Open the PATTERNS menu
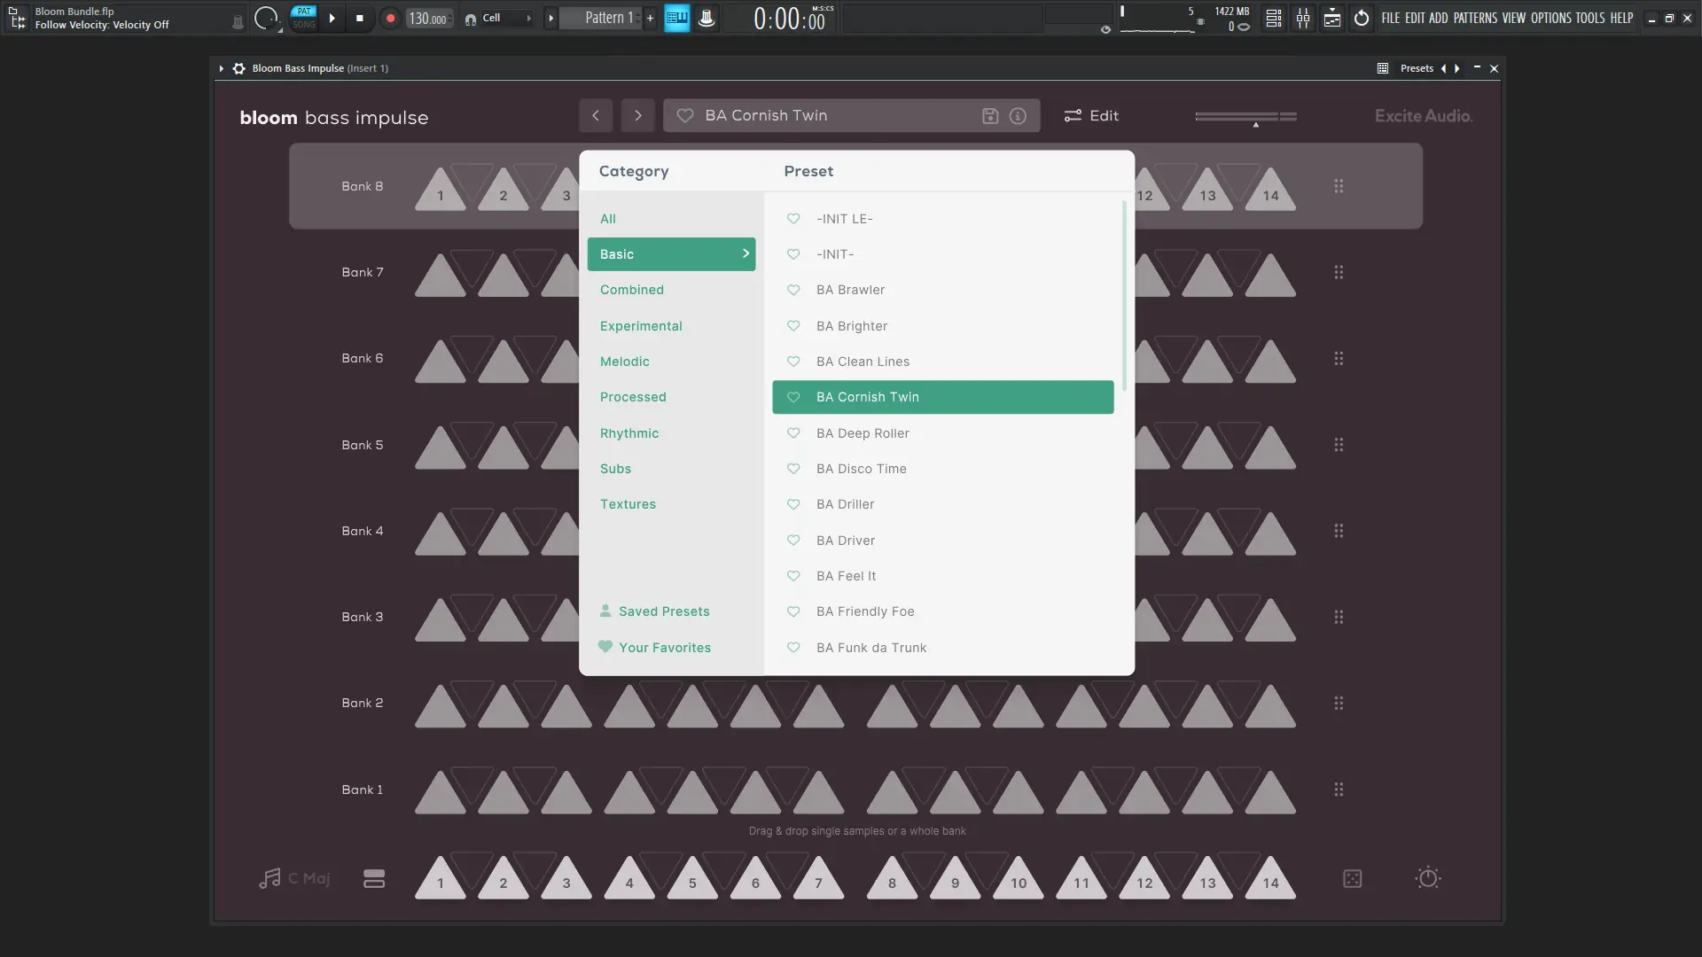The width and height of the screenshot is (1702, 957). pos(1475,18)
